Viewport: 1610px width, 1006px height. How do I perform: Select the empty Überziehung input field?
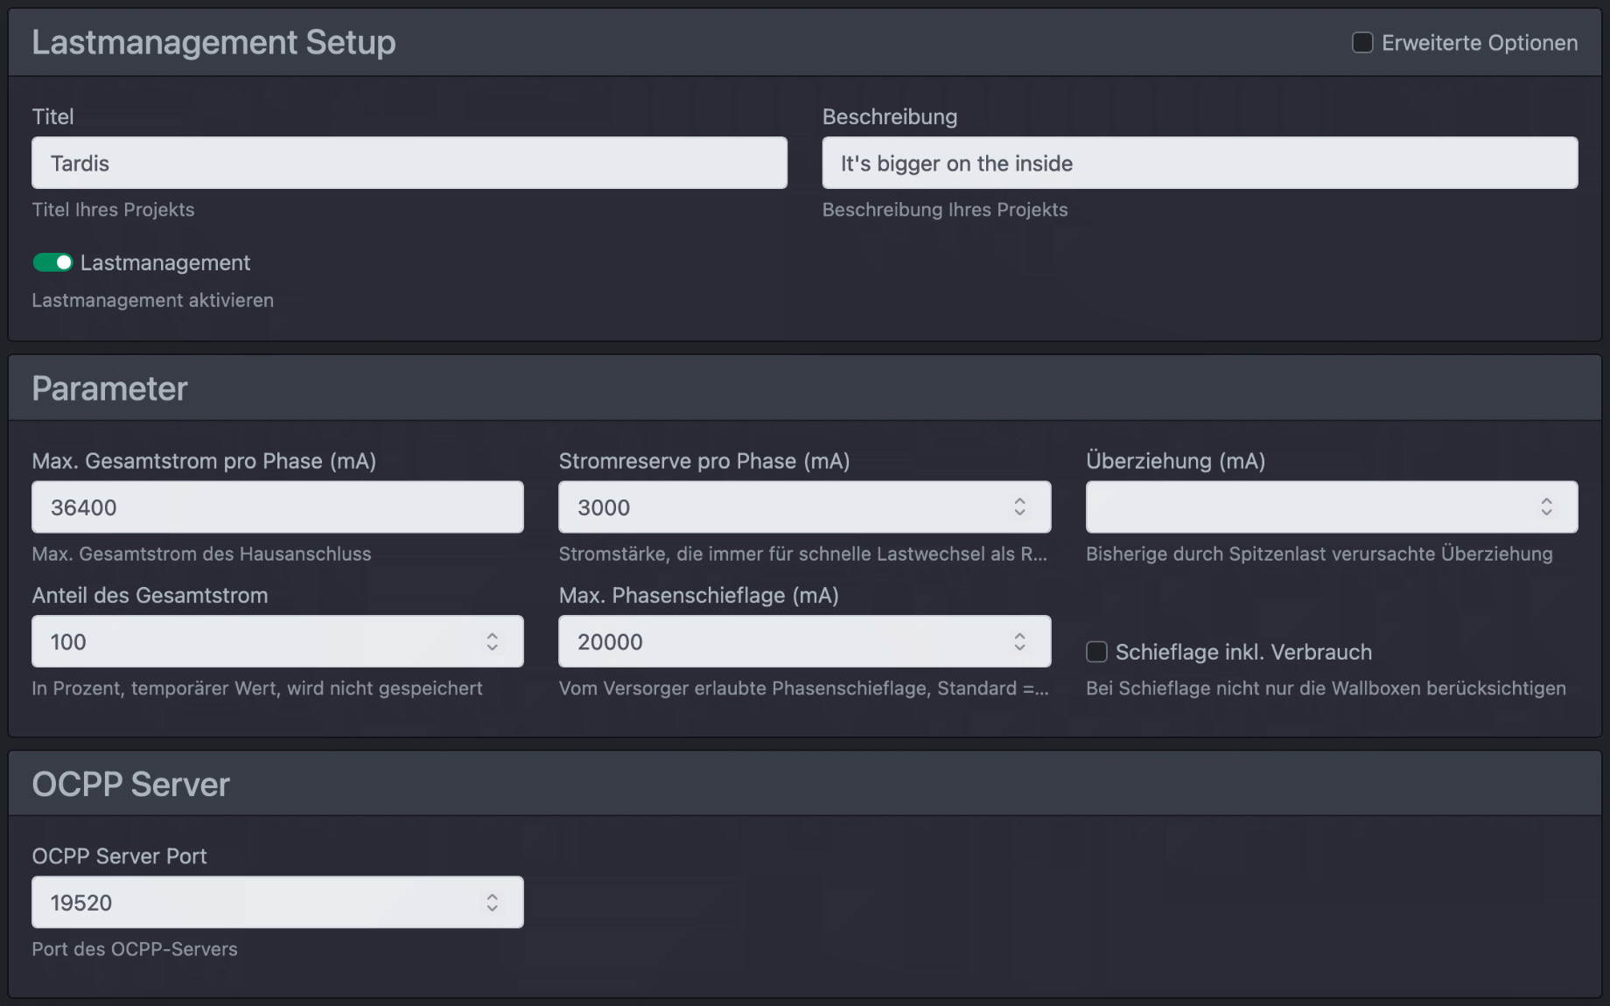pyautogui.click(x=1295, y=506)
